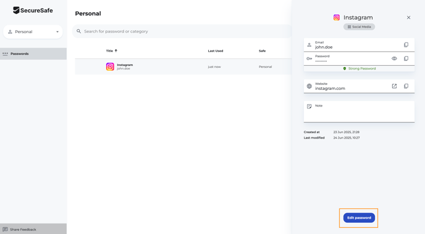Copy the website address icon
Image resolution: width=425 pixels, height=234 pixels.
tap(406, 86)
